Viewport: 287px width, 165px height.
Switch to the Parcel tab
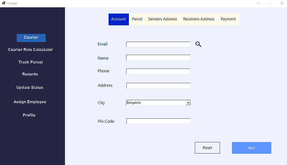[x=137, y=19]
